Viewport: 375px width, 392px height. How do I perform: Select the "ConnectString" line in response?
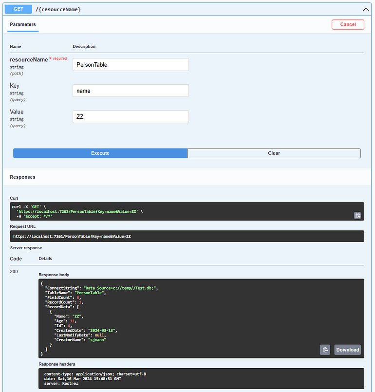[101, 288]
